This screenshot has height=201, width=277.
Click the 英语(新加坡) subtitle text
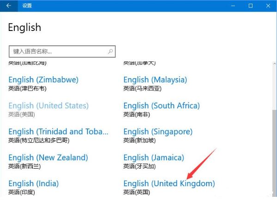tap(139, 140)
